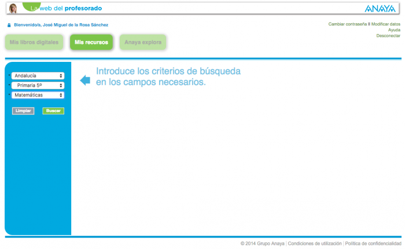Image resolution: width=405 pixels, height=249 pixels.
Task: Click the ANAYA logo
Action: (x=380, y=9)
